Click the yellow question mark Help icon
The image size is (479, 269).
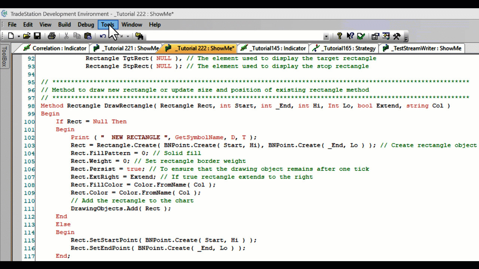coord(339,36)
